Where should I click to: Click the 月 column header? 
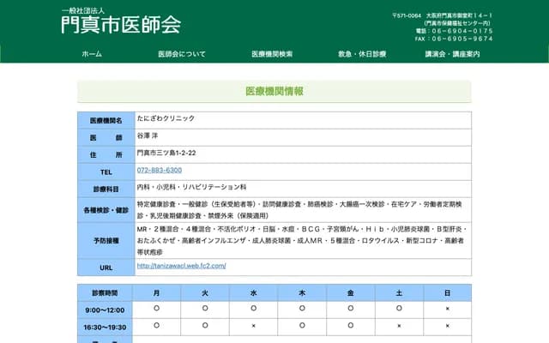point(156,293)
